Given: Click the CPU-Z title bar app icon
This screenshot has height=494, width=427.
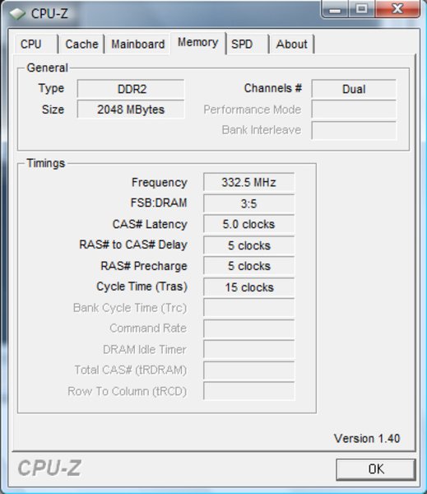Looking at the screenshot, I should coord(17,13).
